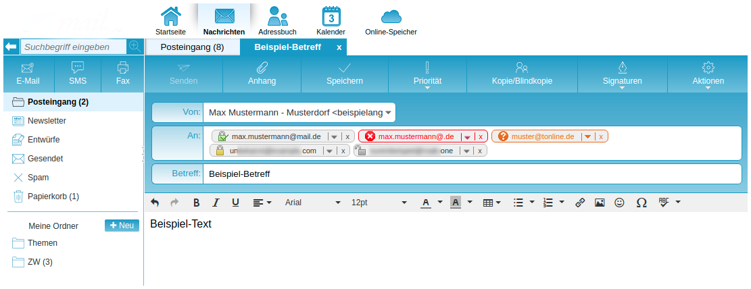Viewport: 751px width, 289px height.
Task: Click the spell check ABC icon
Action: [663, 203]
